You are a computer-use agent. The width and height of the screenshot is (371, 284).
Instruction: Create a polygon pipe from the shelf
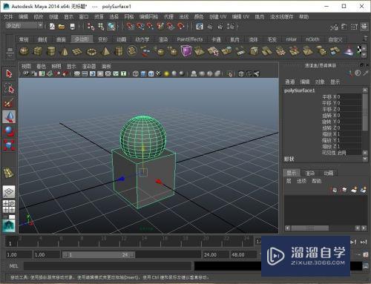[x=119, y=51]
